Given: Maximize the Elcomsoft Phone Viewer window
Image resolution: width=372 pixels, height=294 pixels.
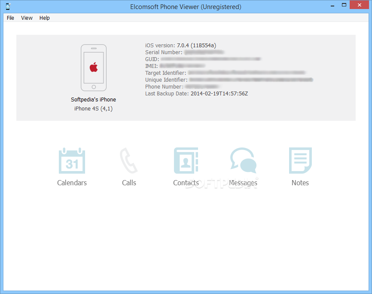Looking at the screenshot, I should coord(344,5).
